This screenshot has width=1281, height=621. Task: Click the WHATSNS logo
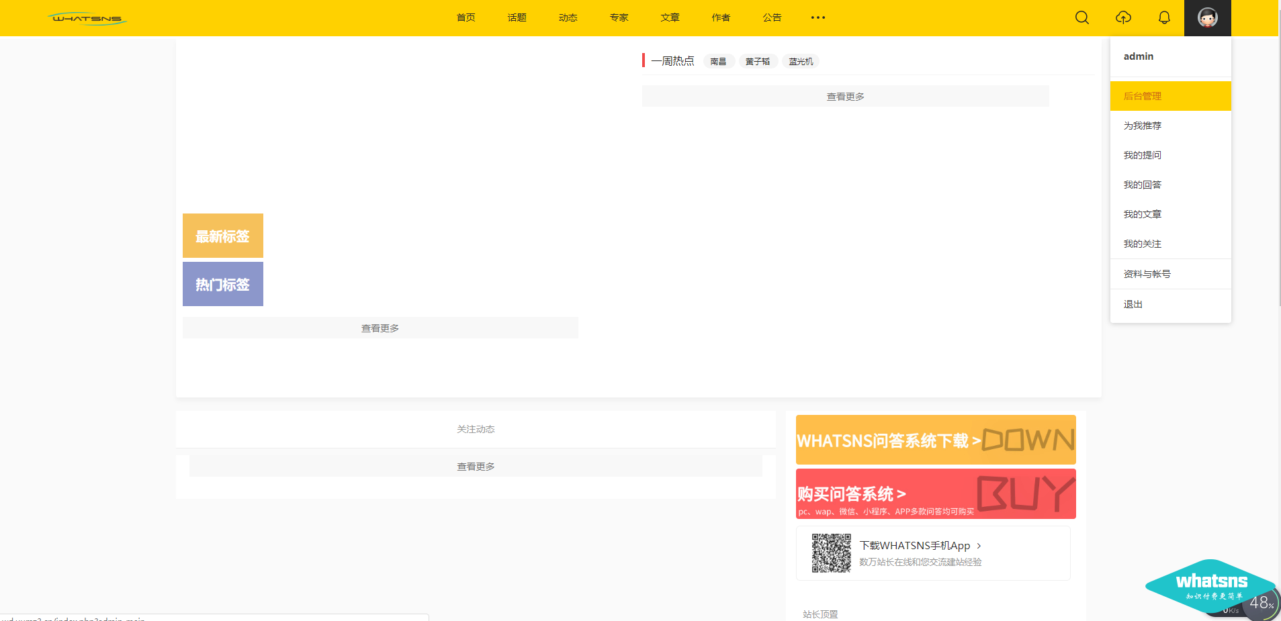pos(87,18)
